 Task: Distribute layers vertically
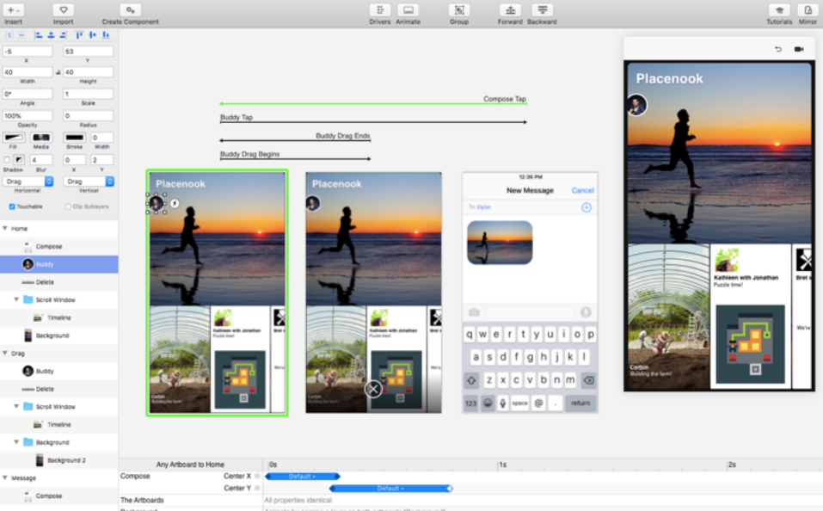click(21, 35)
